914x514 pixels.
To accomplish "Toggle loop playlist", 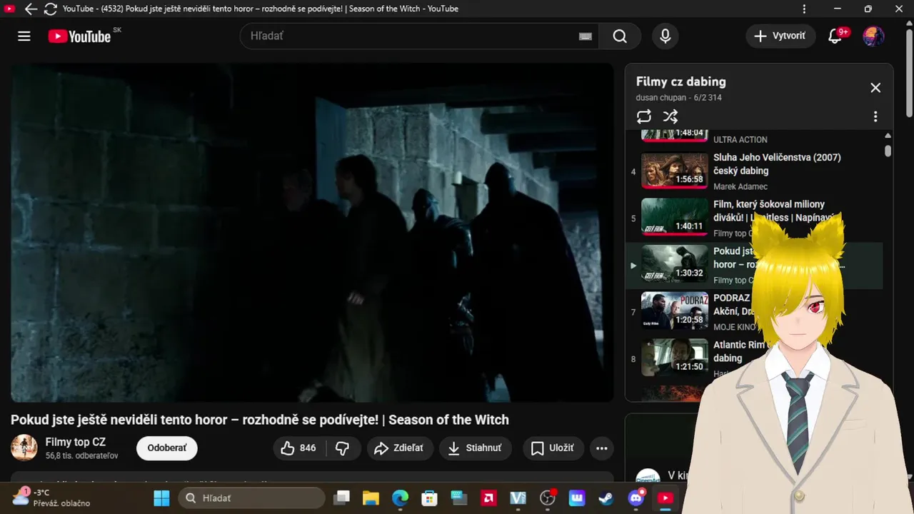I will 644,116.
